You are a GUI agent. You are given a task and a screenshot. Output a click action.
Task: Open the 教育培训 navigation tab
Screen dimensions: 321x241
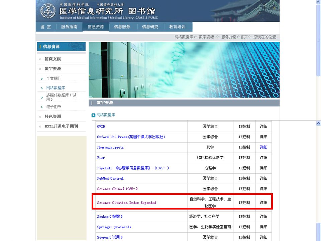click(177, 27)
